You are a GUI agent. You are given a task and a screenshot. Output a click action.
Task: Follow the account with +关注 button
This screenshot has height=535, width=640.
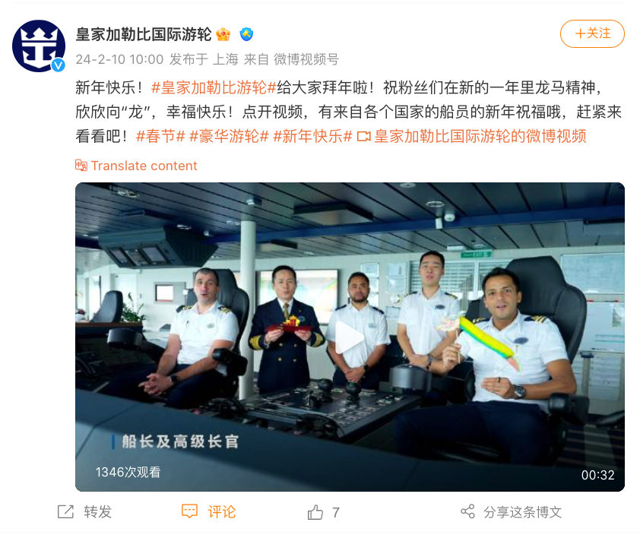592,34
